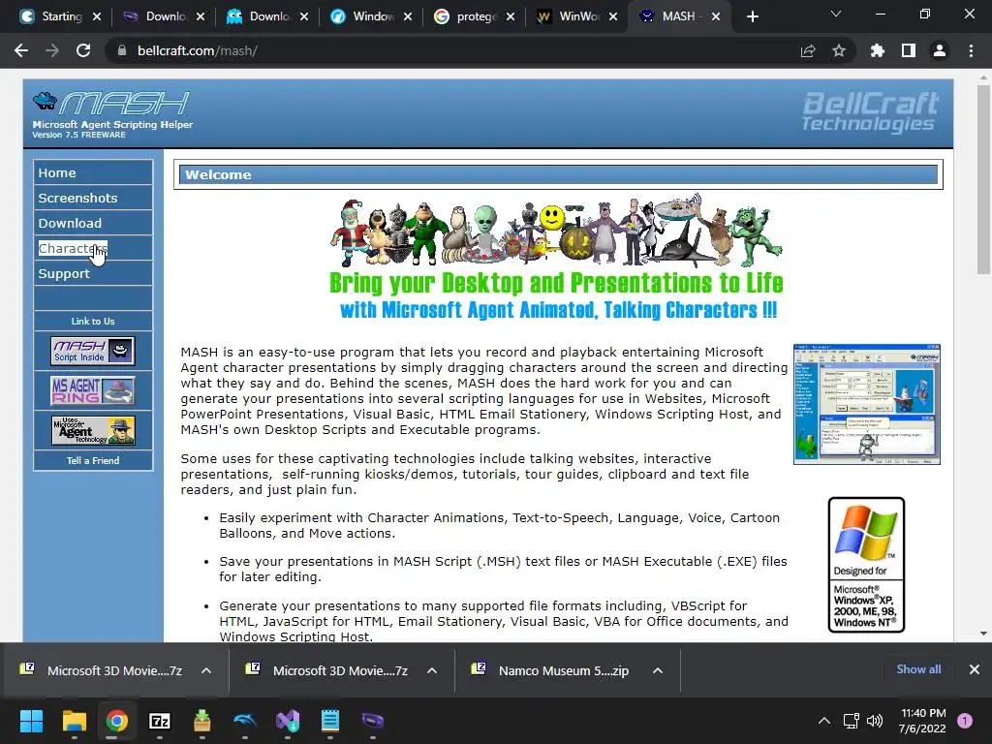Click the scrollbar down arrow
The width and height of the screenshot is (992, 744).
[983, 634]
